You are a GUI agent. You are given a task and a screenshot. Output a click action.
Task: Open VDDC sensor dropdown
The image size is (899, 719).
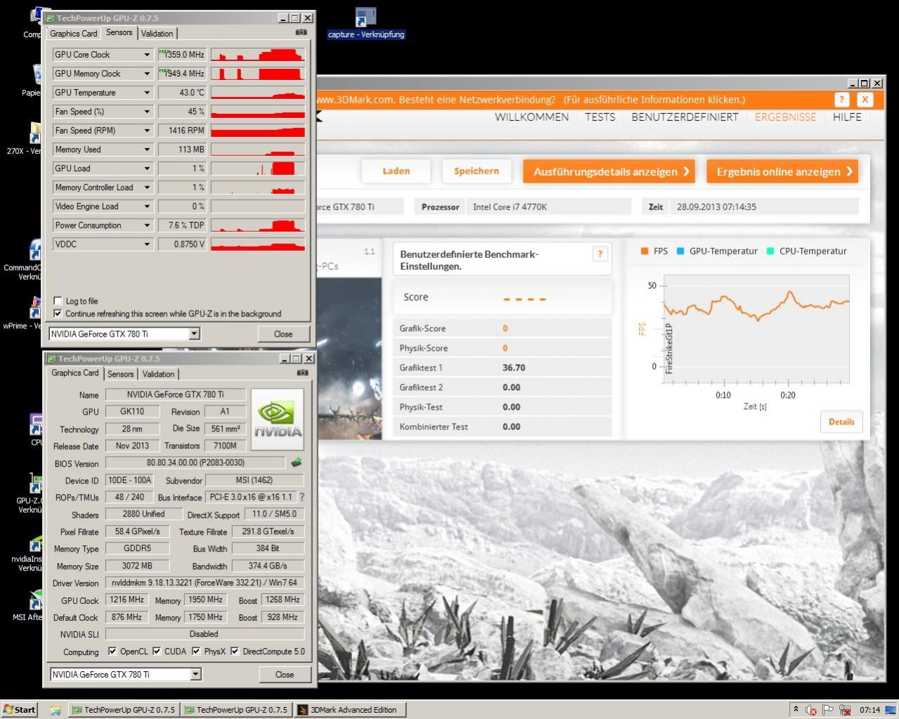tap(147, 244)
